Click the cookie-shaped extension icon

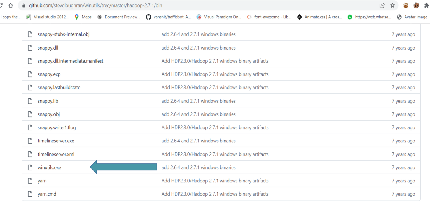point(416,5)
